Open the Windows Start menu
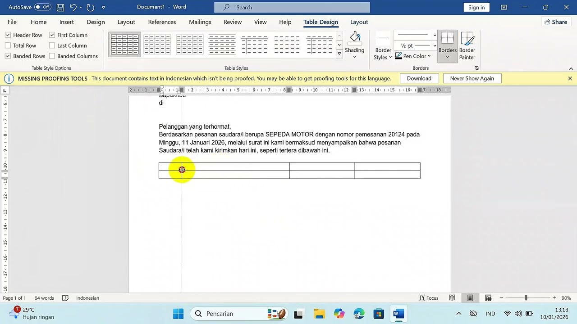The height and width of the screenshot is (324, 577). [178, 314]
